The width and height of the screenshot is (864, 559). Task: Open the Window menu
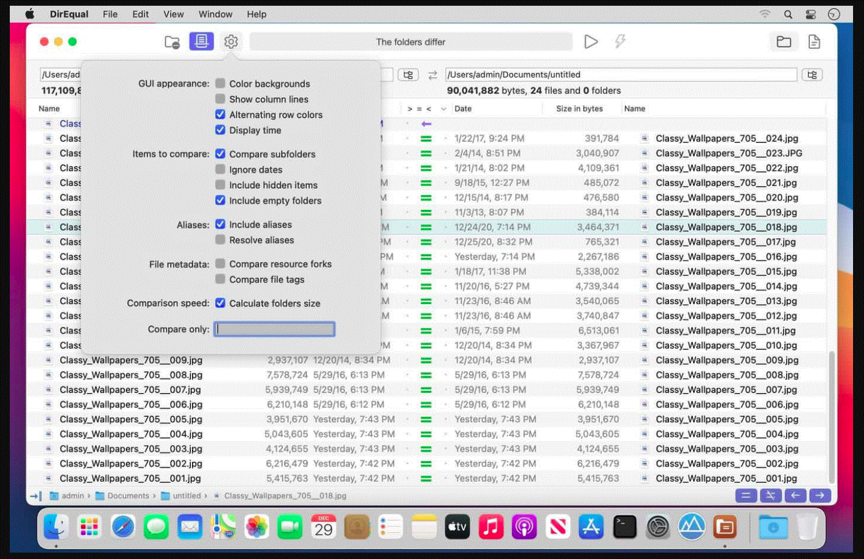pos(215,14)
